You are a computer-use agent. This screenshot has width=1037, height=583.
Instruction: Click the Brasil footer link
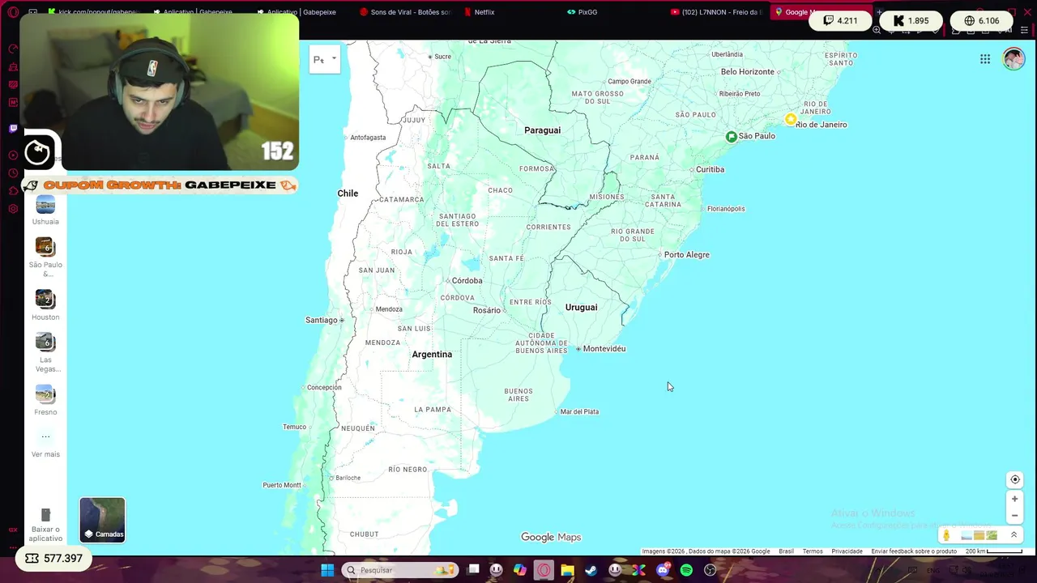786,551
